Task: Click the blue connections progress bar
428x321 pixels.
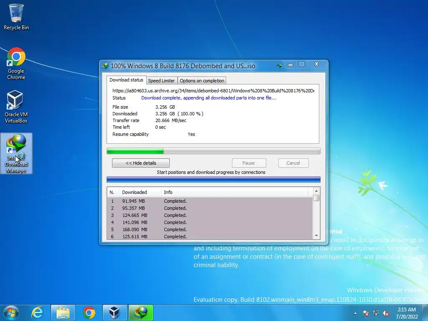Action: pos(214,179)
